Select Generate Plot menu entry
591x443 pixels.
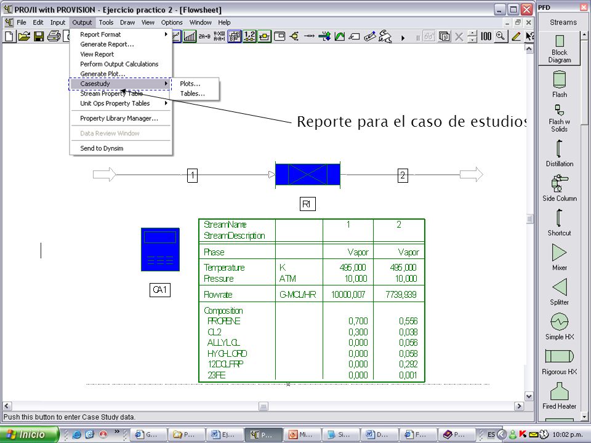pos(121,74)
